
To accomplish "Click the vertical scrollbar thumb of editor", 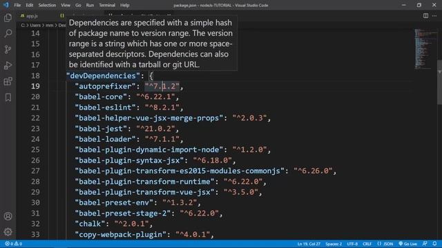I will coord(439,82).
